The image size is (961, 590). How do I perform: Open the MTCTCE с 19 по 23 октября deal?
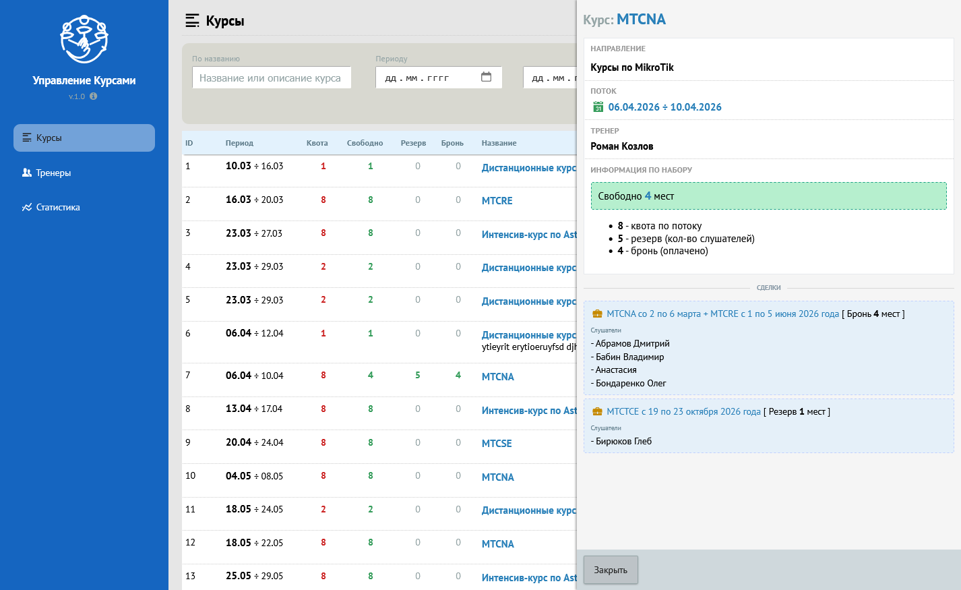683,412
